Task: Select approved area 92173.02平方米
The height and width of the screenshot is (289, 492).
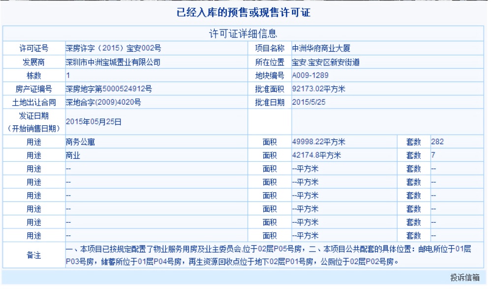Action: coord(318,89)
